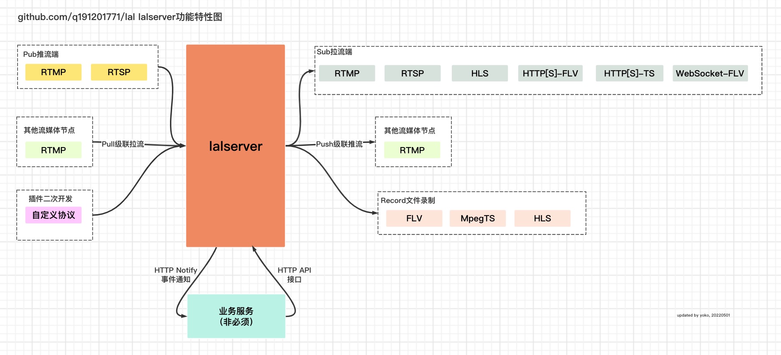
Task: Select the pink 自定义协议 box
Action: (x=53, y=215)
